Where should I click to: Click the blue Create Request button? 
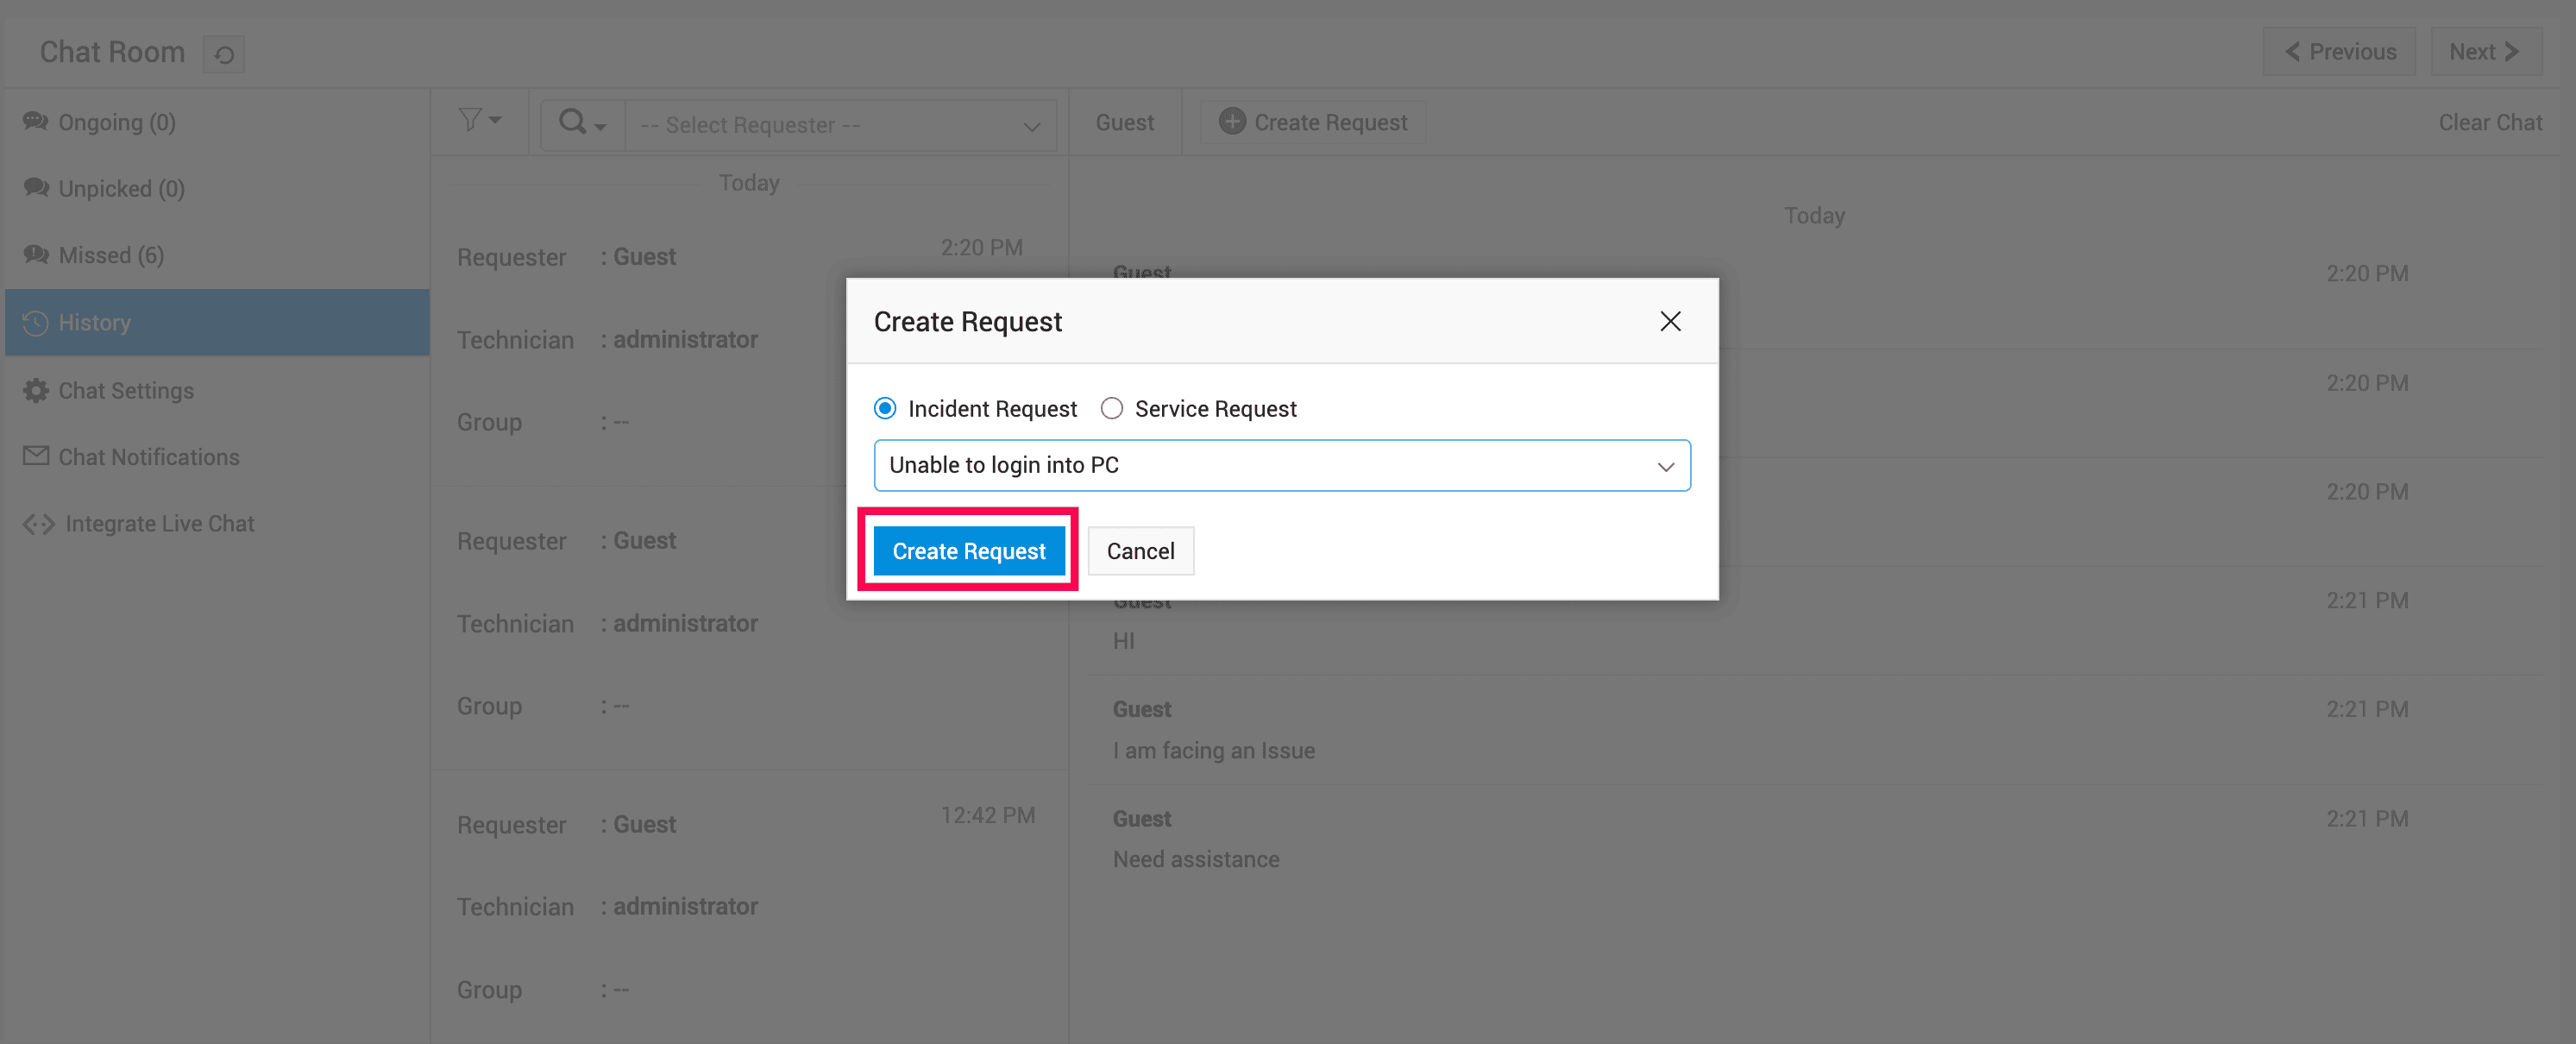969,551
